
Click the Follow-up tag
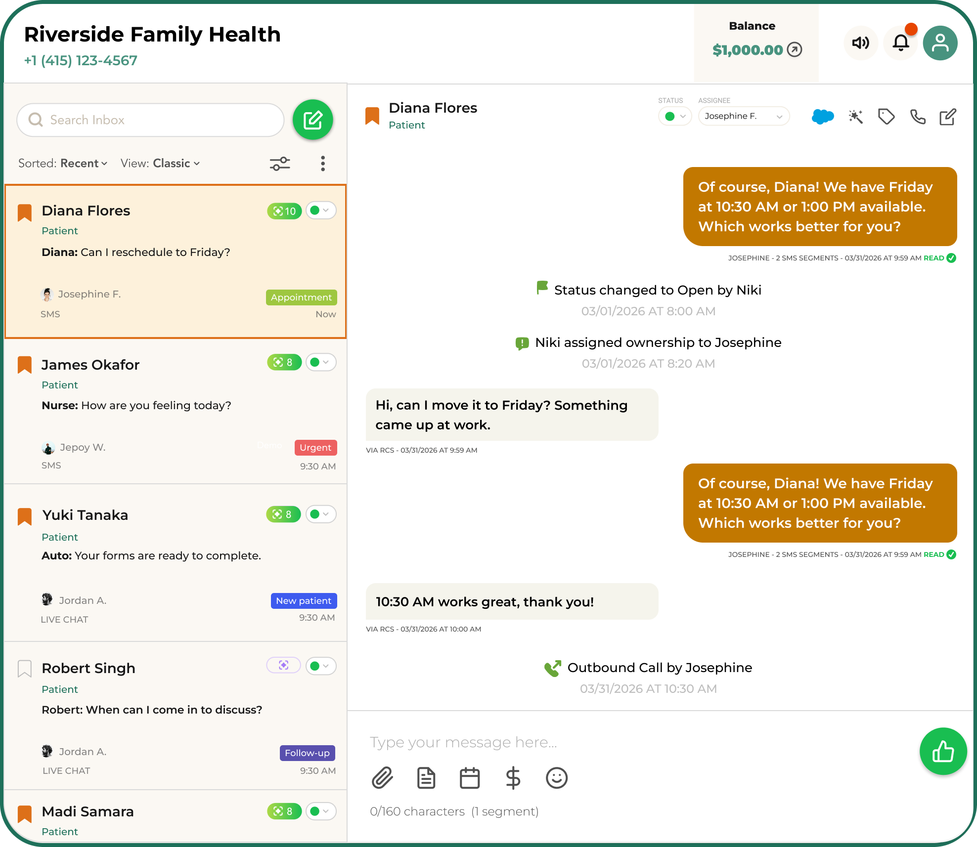tap(307, 753)
